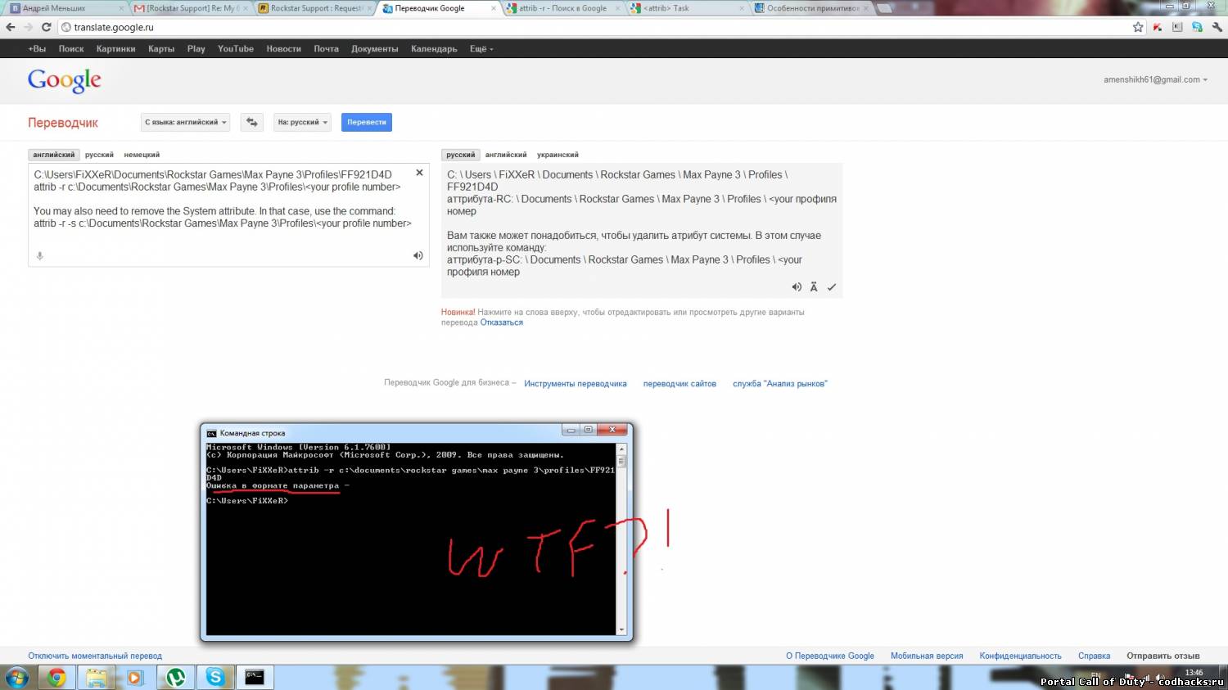Screen dimensions: 1228x690
Task: Click the Command Prompt scrollbar up arrow
Action: (621, 449)
